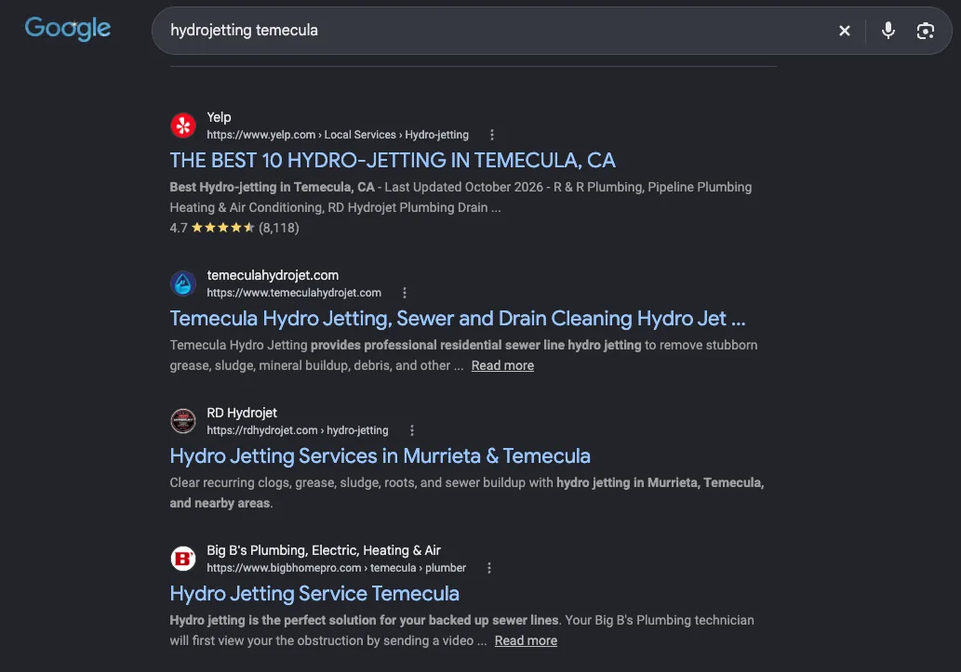The width and height of the screenshot is (961, 672).
Task: Open more options for the Big B's result
Action: click(x=488, y=568)
